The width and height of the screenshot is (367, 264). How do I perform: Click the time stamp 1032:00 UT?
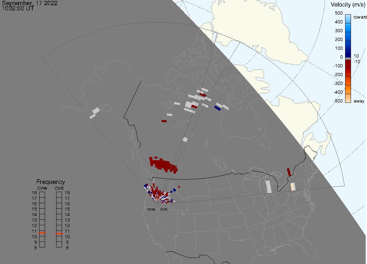click(18, 8)
